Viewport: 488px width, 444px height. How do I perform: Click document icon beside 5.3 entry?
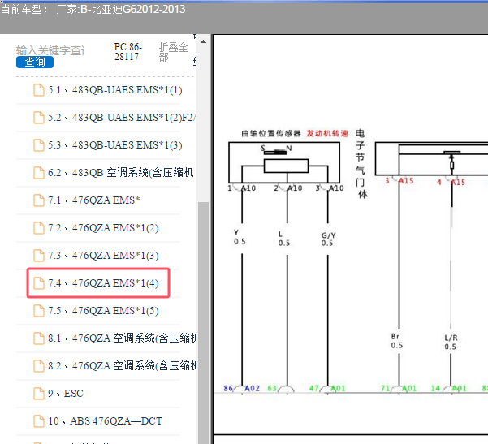click(x=39, y=145)
